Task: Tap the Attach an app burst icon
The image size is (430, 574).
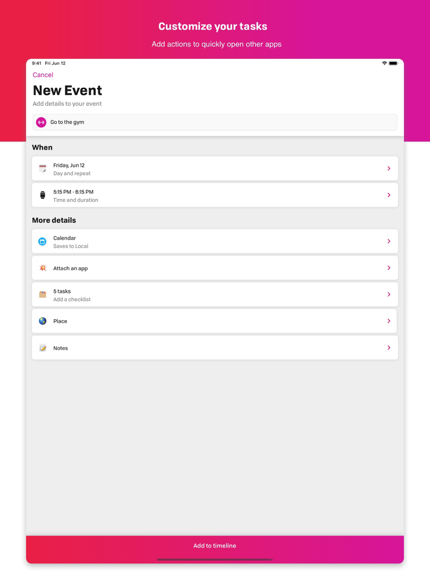Action: coord(43,268)
